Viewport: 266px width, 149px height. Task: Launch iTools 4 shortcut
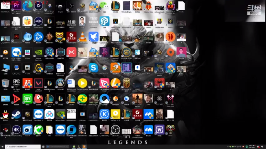[x=28, y=130]
